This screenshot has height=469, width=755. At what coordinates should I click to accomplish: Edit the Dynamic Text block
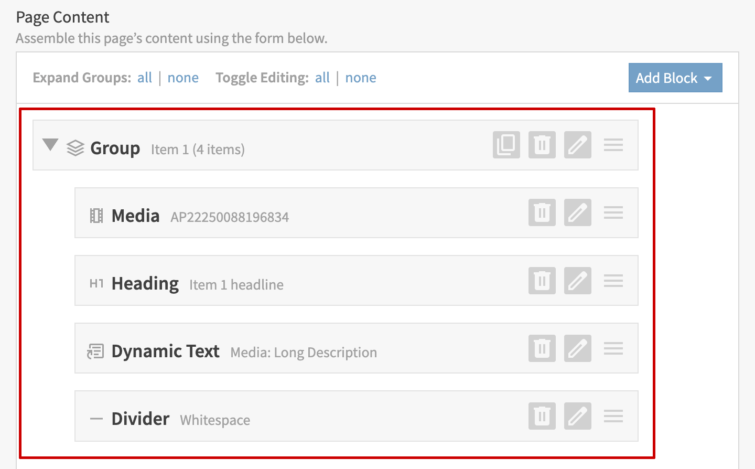(577, 348)
